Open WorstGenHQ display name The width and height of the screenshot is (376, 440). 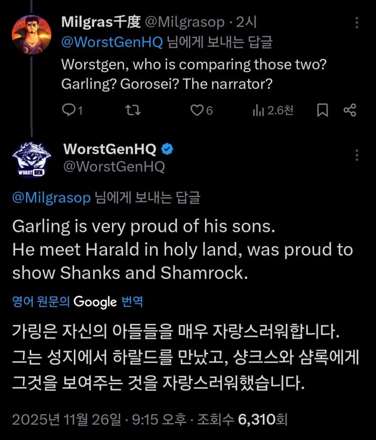[x=110, y=150]
